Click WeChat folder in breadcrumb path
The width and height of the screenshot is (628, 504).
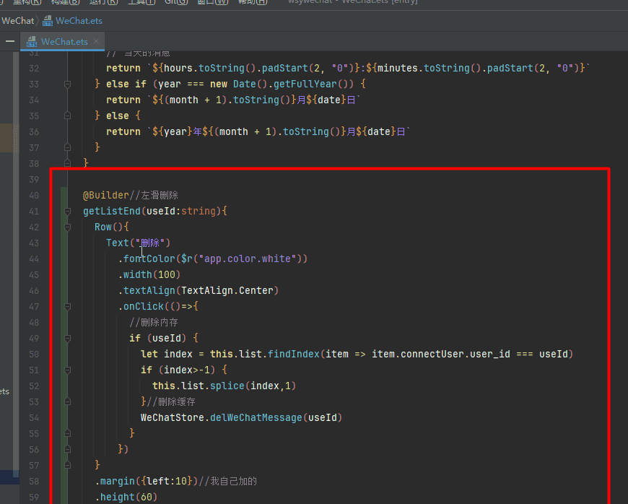coord(17,21)
